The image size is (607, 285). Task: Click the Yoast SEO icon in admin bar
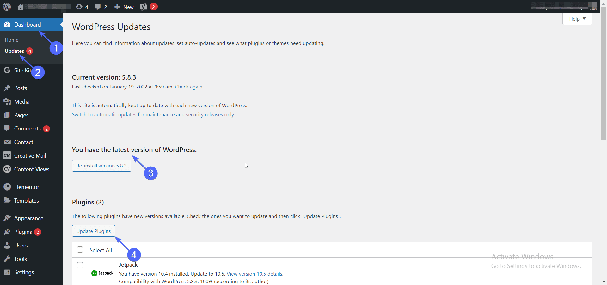[144, 7]
